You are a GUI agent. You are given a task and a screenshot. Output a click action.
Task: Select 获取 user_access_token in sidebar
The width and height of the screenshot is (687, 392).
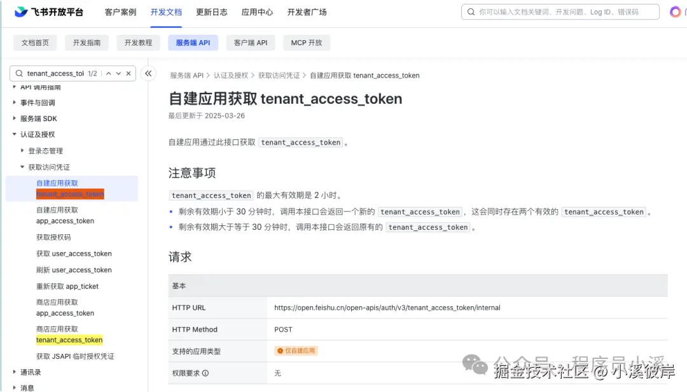point(74,253)
